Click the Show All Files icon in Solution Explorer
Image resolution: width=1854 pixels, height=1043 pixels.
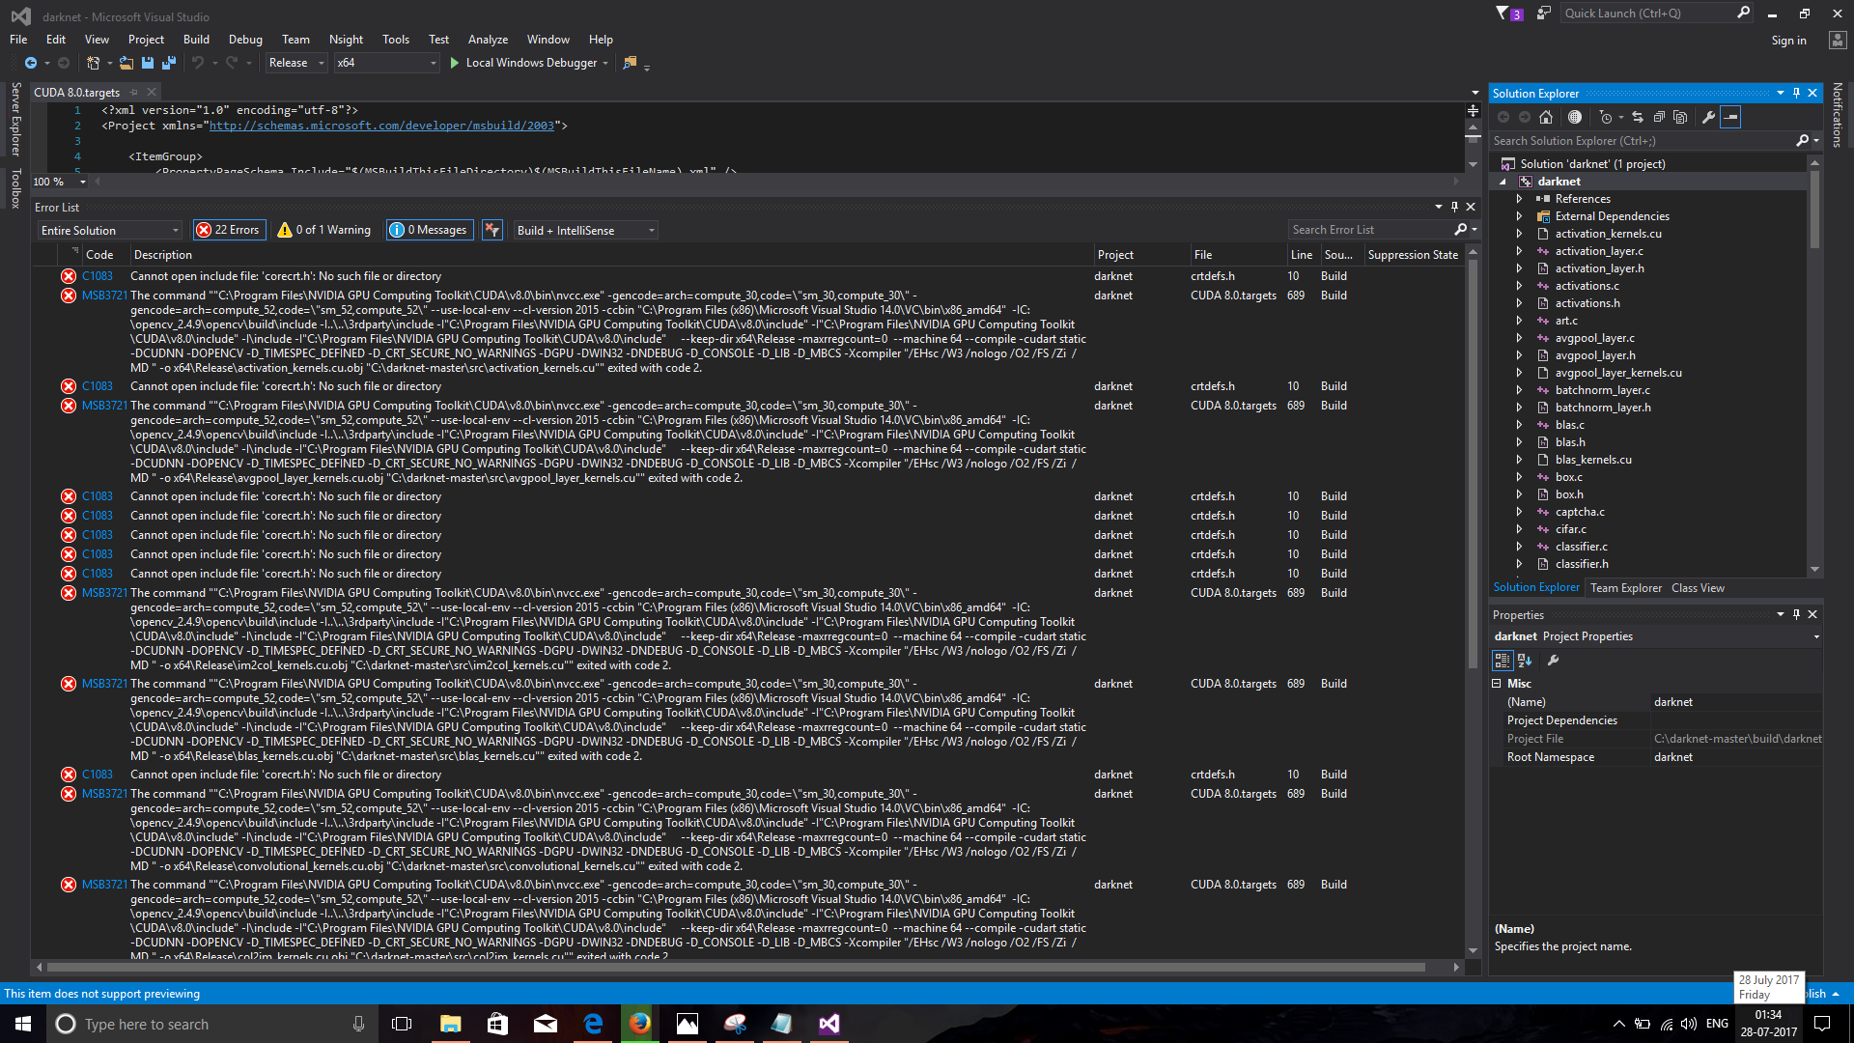pos(1681,117)
